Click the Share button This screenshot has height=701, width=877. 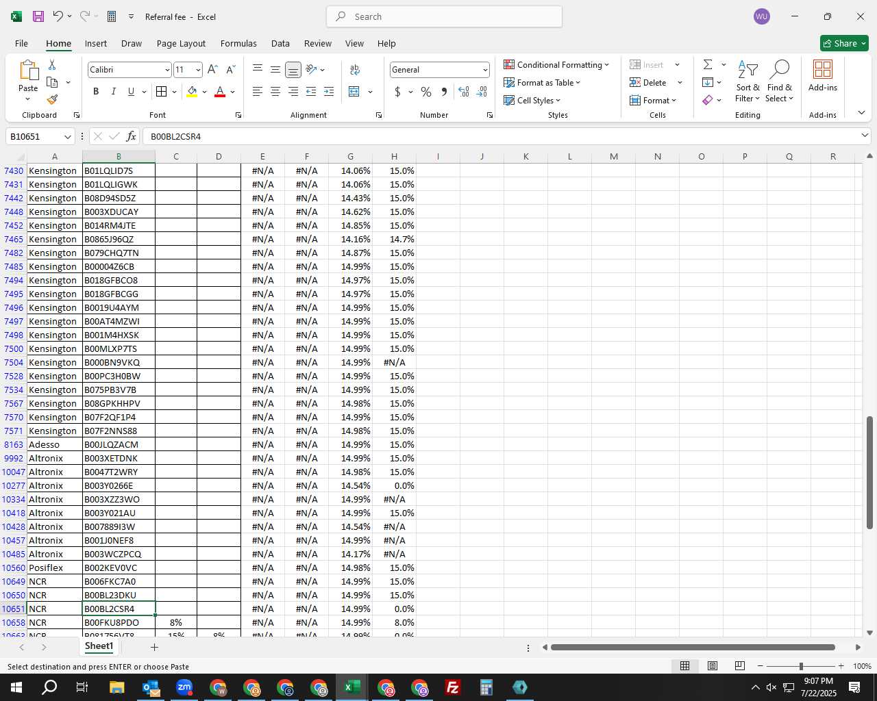point(844,43)
